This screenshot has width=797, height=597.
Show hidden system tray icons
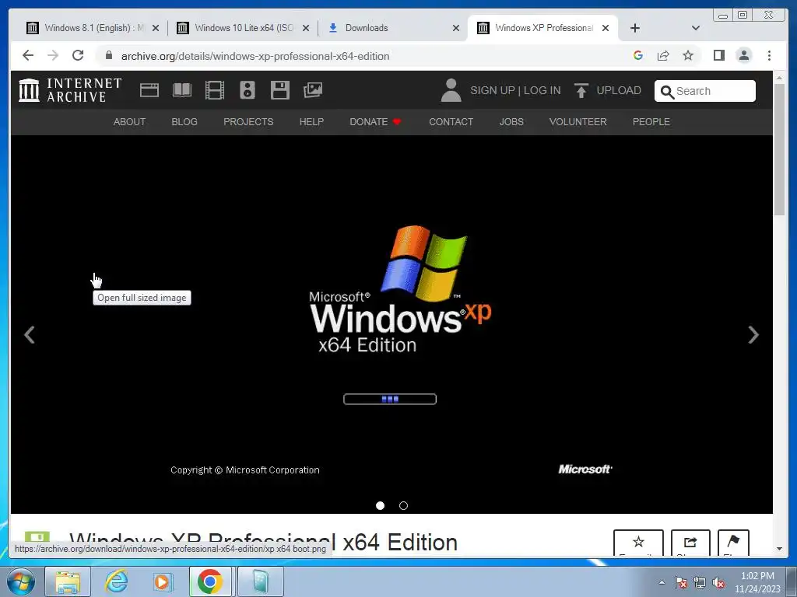[x=662, y=582]
